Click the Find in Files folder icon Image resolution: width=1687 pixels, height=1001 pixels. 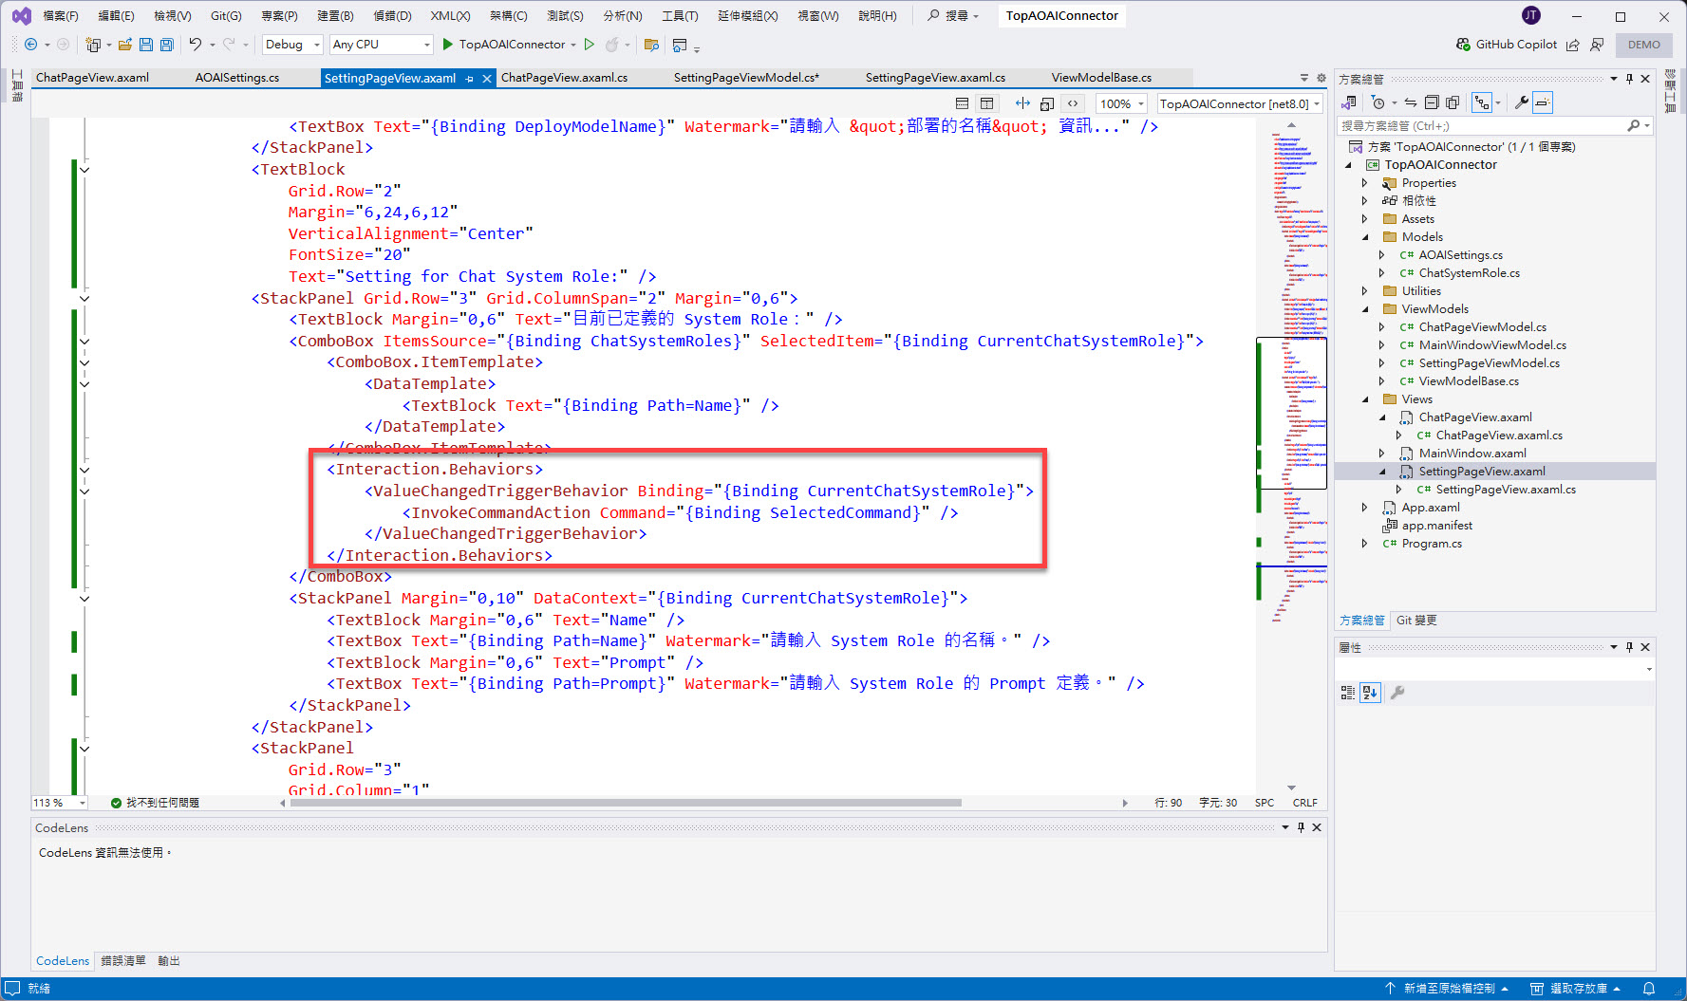point(651,45)
